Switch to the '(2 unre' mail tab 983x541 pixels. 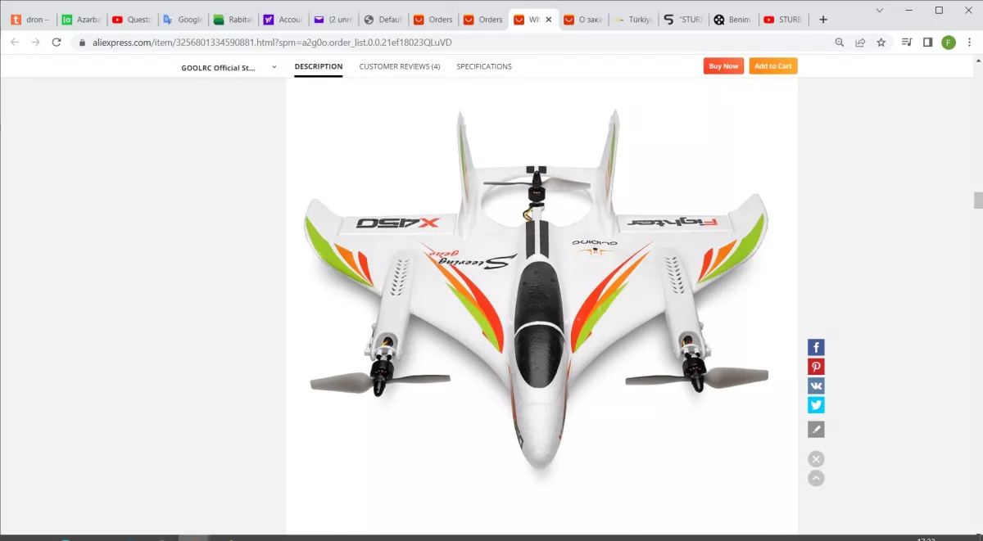(x=332, y=20)
